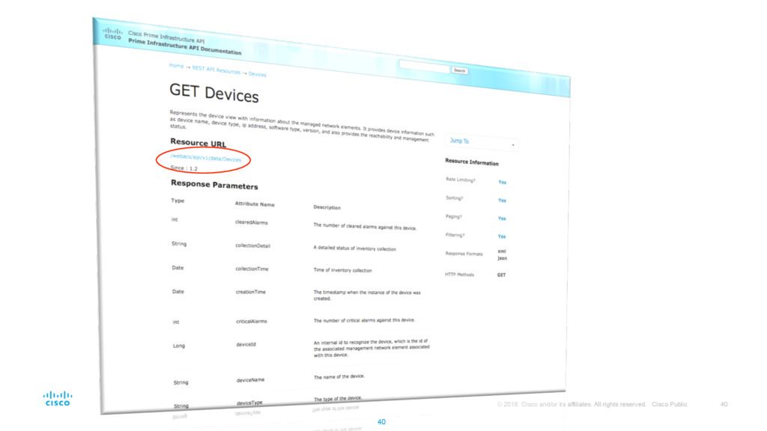Click the Yes link for Sorting

(503, 201)
